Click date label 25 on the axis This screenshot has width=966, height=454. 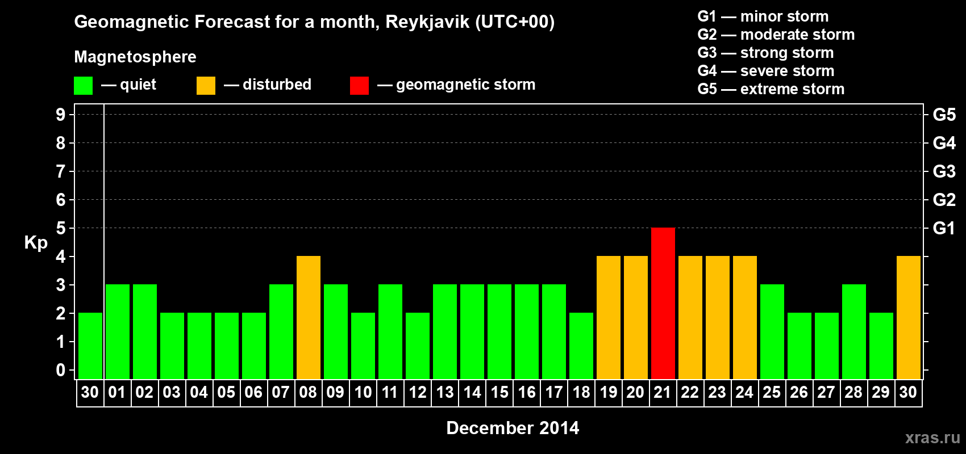tap(772, 392)
